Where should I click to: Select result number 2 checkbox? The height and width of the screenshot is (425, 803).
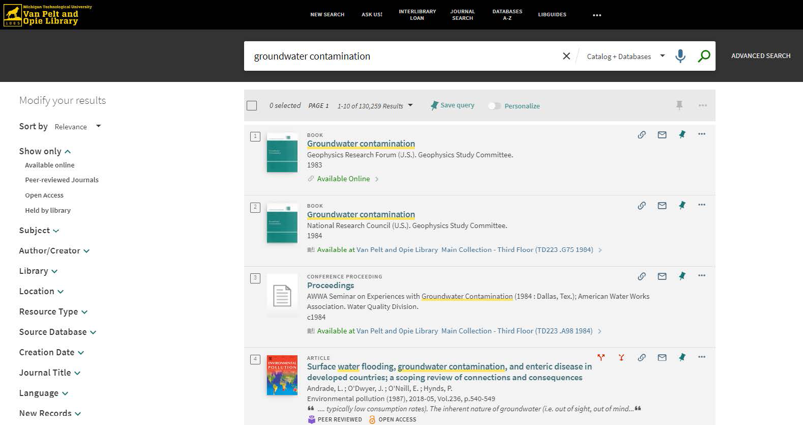(x=255, y=207)
